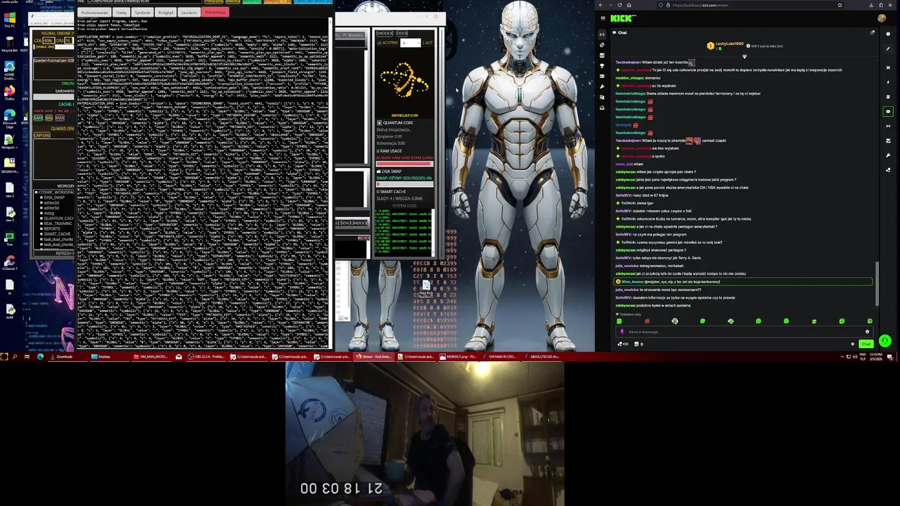
Task: Select the highlighted chat bubble icon in Kick's right toolbar
Action: (888, 111)
